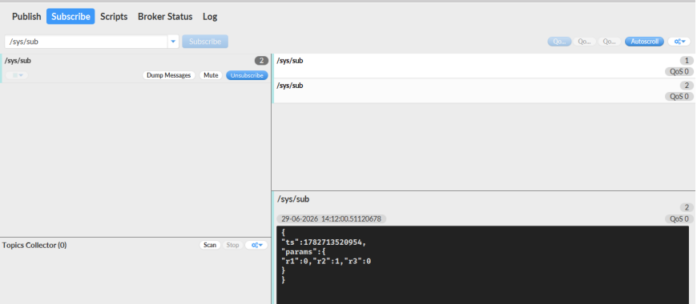Open the Scripts tab
The image size is (697, 304).
point(114,17)
